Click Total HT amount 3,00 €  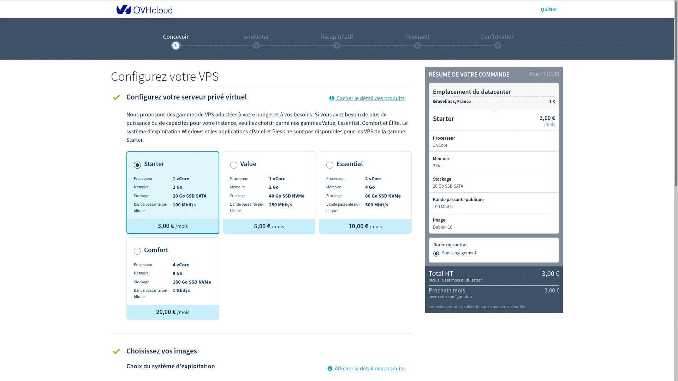tap(551, 274)
